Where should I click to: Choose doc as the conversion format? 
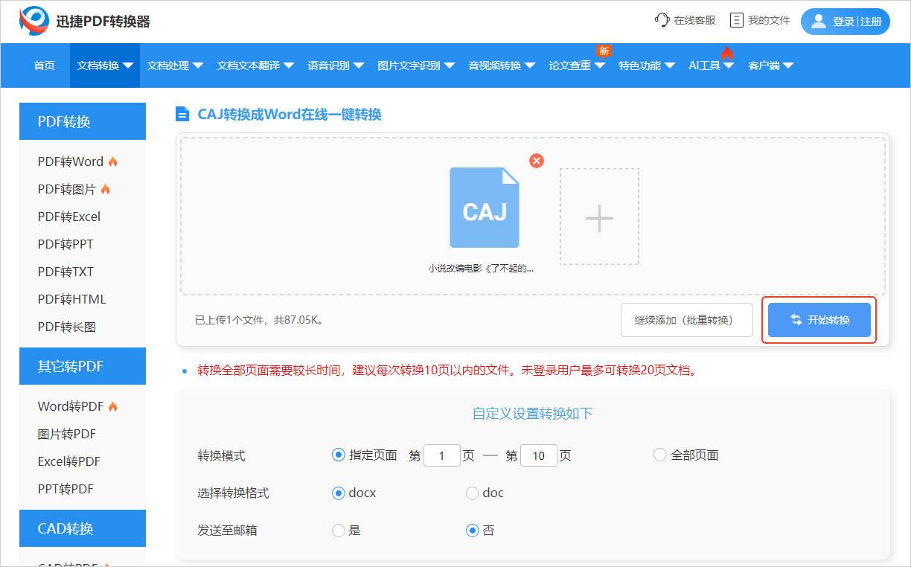tap(473, 493)
